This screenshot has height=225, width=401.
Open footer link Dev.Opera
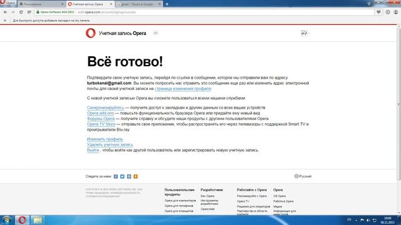coord(207,196)
